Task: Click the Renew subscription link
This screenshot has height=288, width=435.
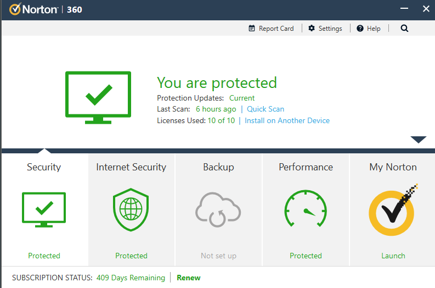Action: [188, 278]
